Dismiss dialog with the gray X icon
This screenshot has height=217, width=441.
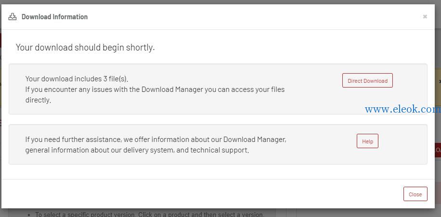tap(425, 16)
